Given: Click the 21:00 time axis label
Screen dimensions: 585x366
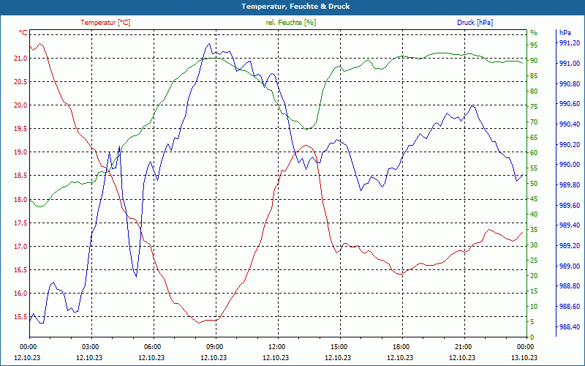Looking at the screenshot, I should click(x=464, y=347).
